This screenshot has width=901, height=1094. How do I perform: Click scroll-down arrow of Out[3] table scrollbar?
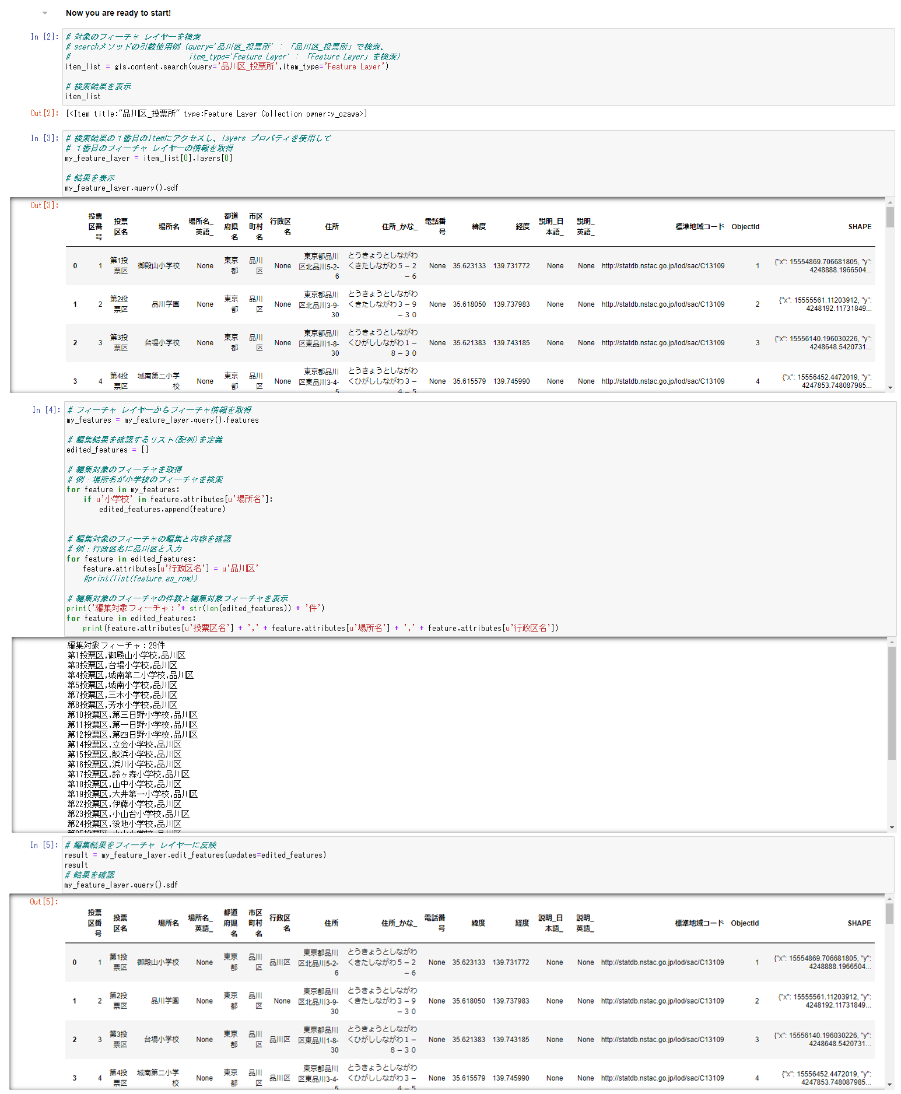(x=890, y=388)
